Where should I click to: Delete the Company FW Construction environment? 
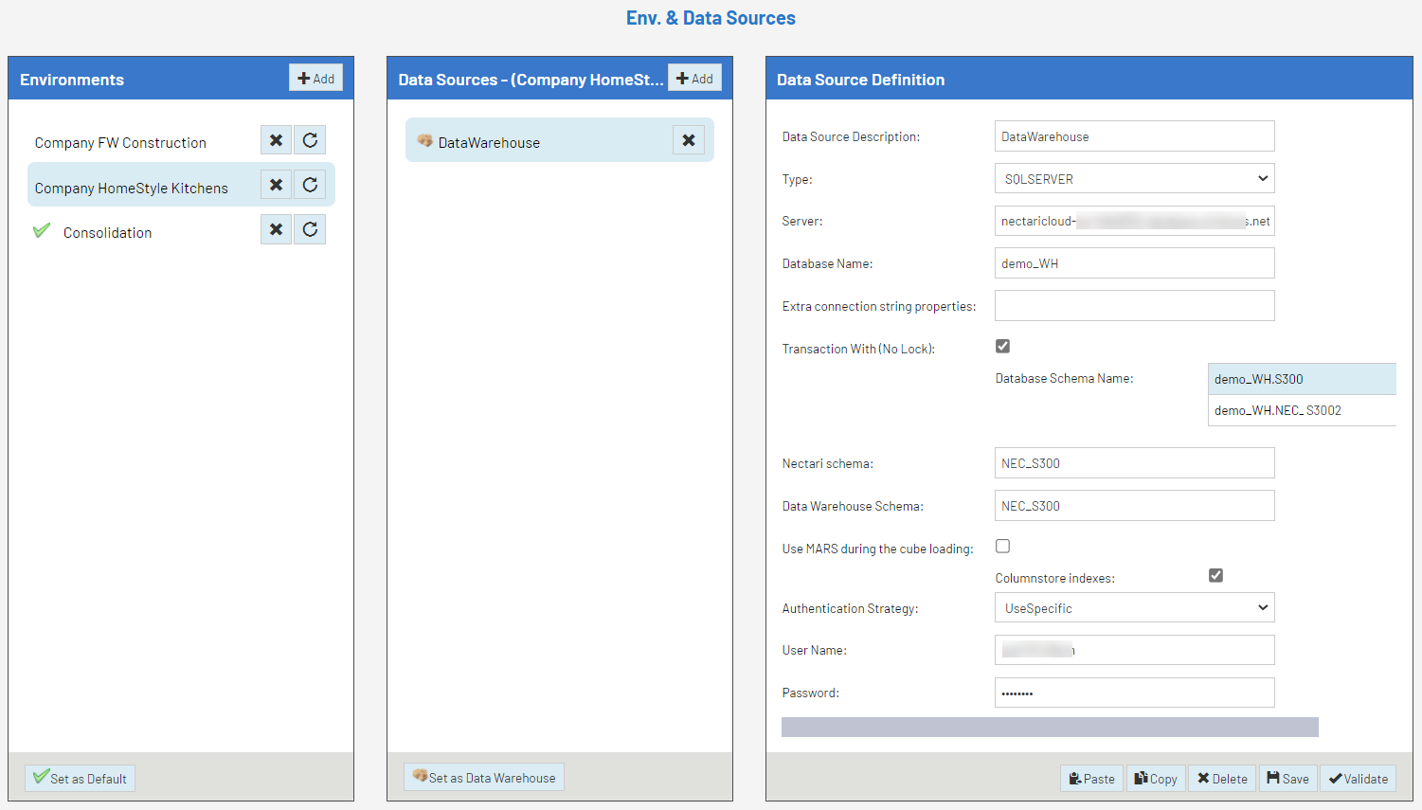click(276, 140)
